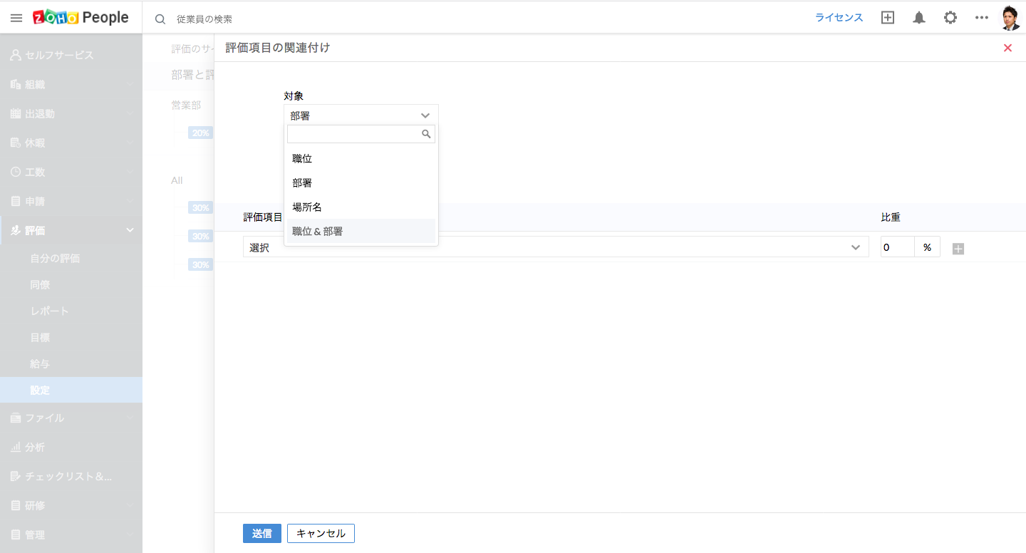
Task: Click the Zoho People logo
Action: [81, 18]
